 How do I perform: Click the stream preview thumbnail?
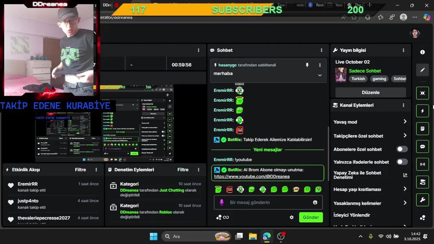coord(104,123)
